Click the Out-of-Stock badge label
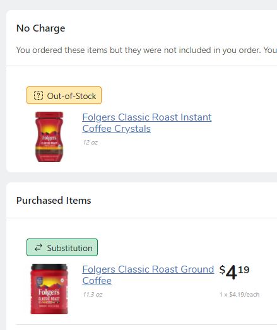 click(64, 95)
